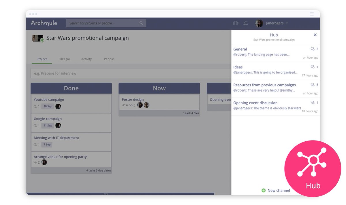Click the Now column header

click(159, 88)
